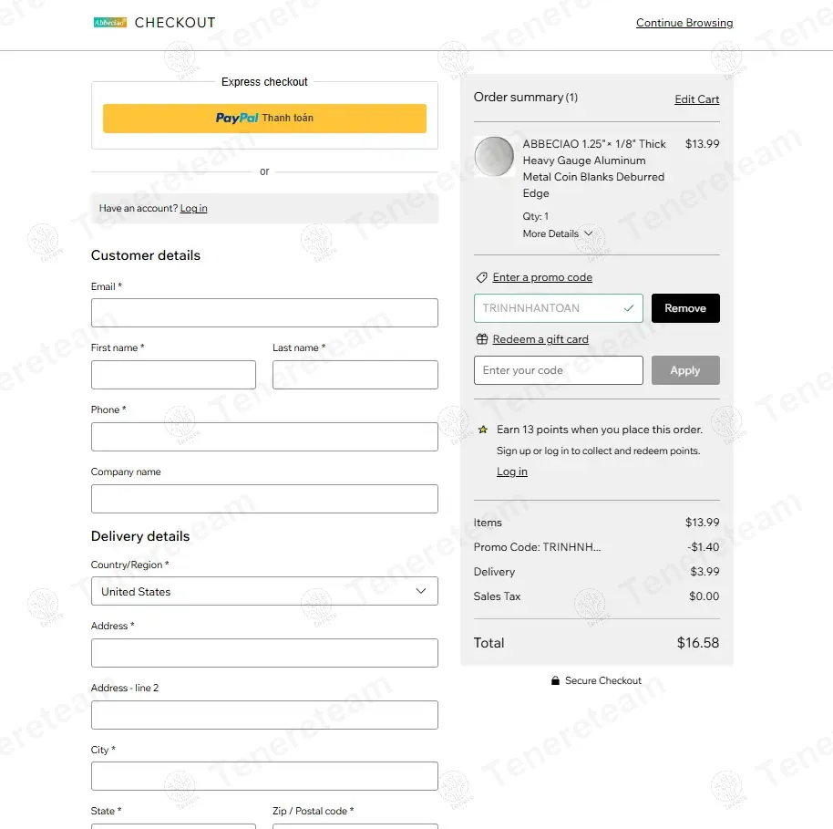Image resolution: width=833 pixels, height=829 pixels.
Task: Click the Express checkout label
Action: tap(264, 82)
